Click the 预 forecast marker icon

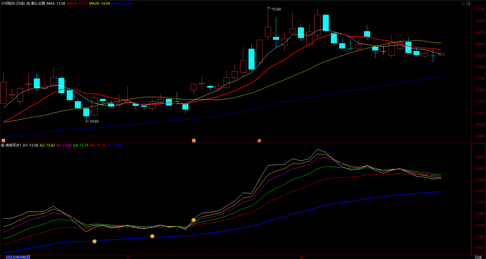coord(194,140)
